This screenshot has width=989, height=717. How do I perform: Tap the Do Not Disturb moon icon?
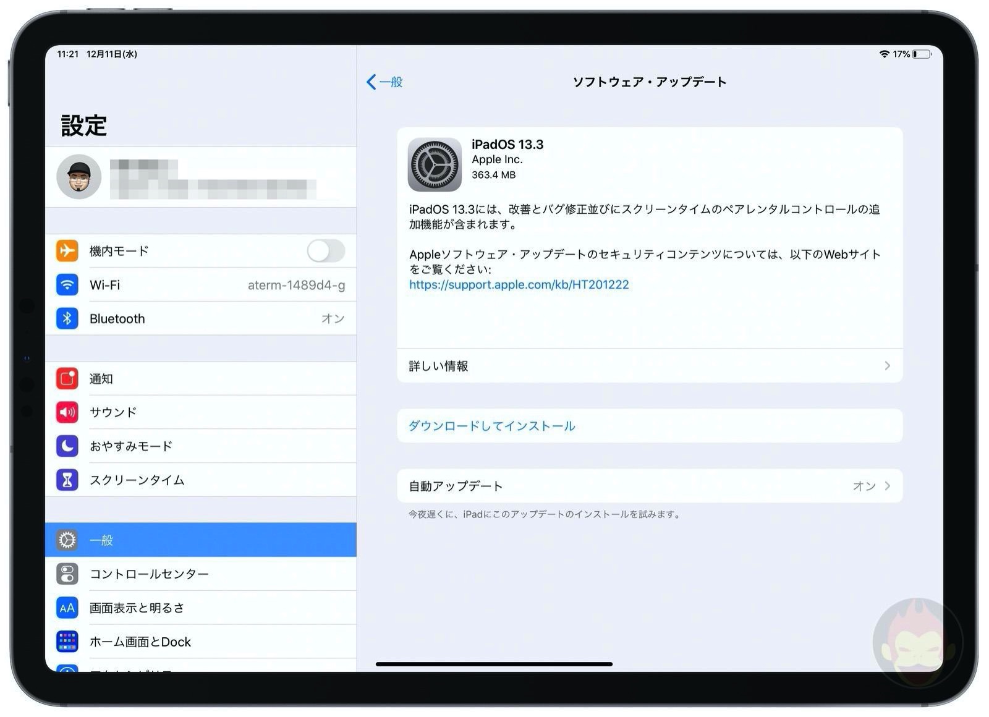67,446
